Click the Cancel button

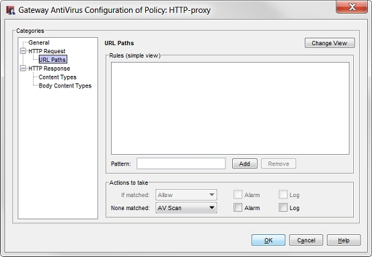pyautogui.click(x=306, y=240)
